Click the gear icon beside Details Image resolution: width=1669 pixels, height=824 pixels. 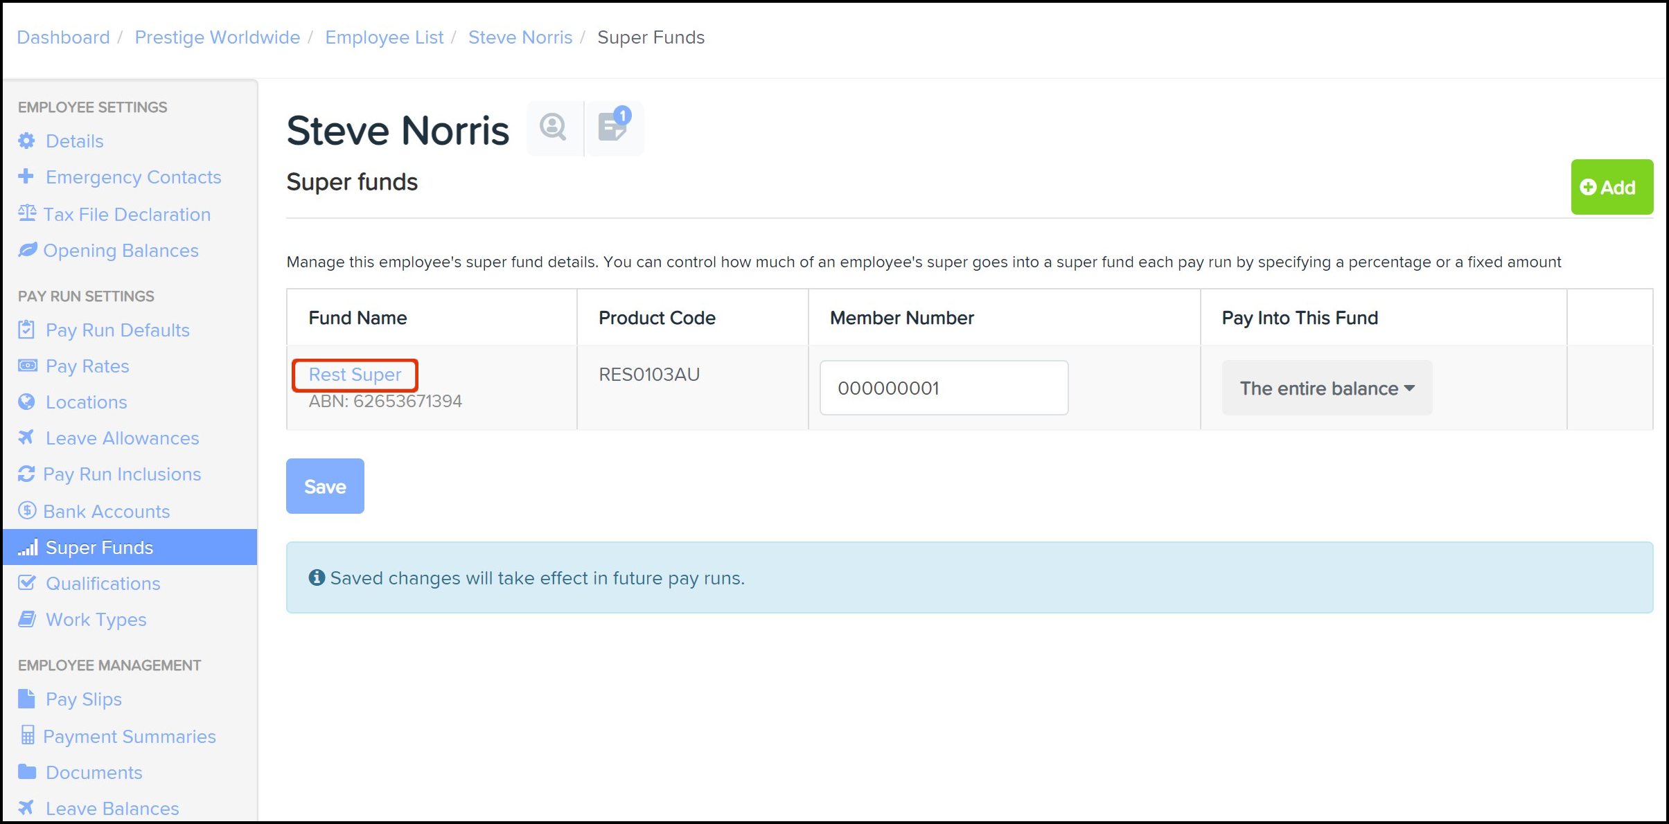26,141
